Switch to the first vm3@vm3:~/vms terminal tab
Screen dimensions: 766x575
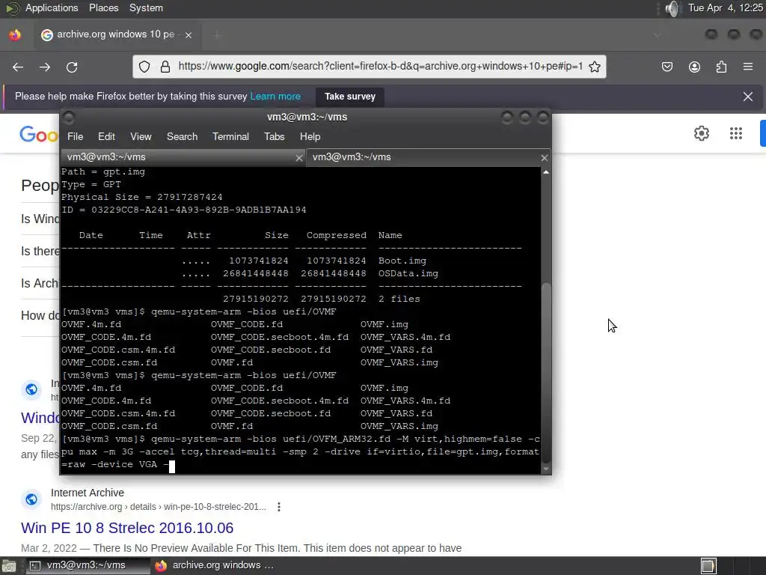pos(183,157)
